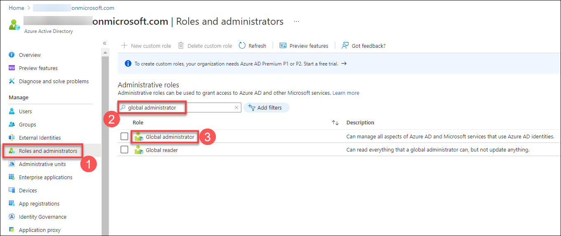
Task: Click the Preview features sidebar icon
Action: [12, 68]
